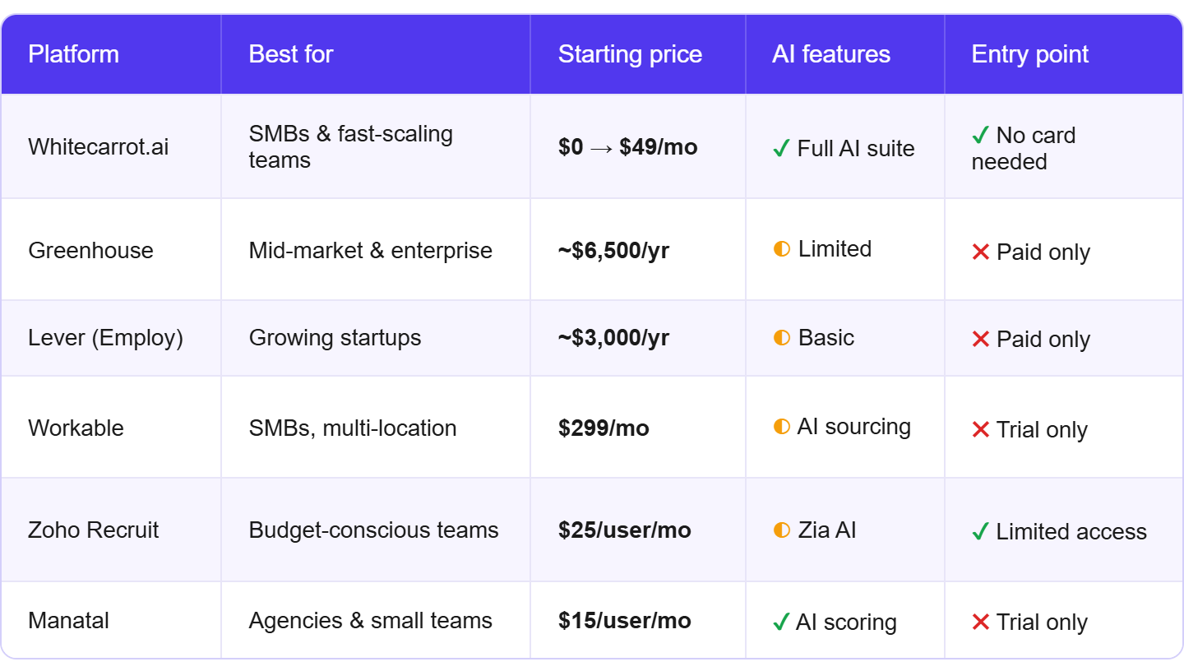Click the red X in Manatal's Trial only cell
This screenshot has width=1184, height=671.
[980, 622]
